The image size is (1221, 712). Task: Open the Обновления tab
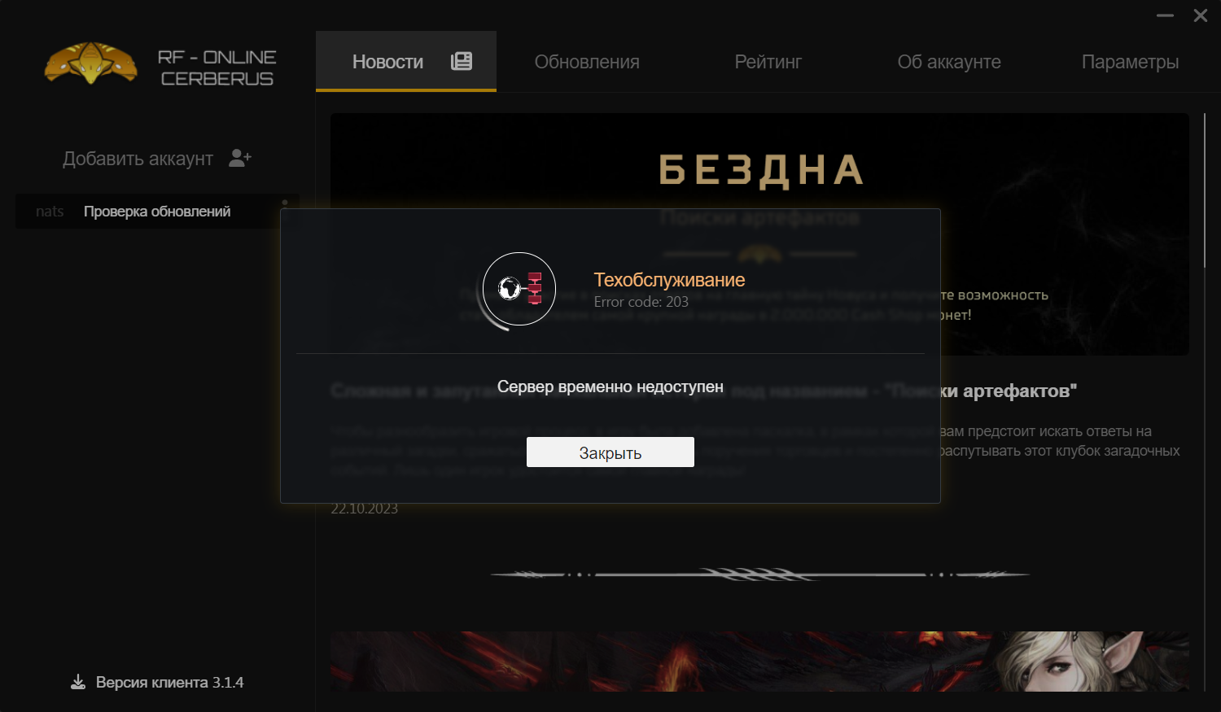(587, 62)
